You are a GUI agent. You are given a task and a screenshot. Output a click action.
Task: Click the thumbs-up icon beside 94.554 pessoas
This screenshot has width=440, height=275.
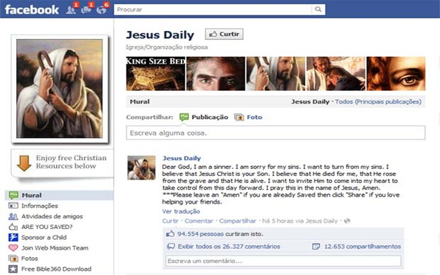[x=170, y=234]
